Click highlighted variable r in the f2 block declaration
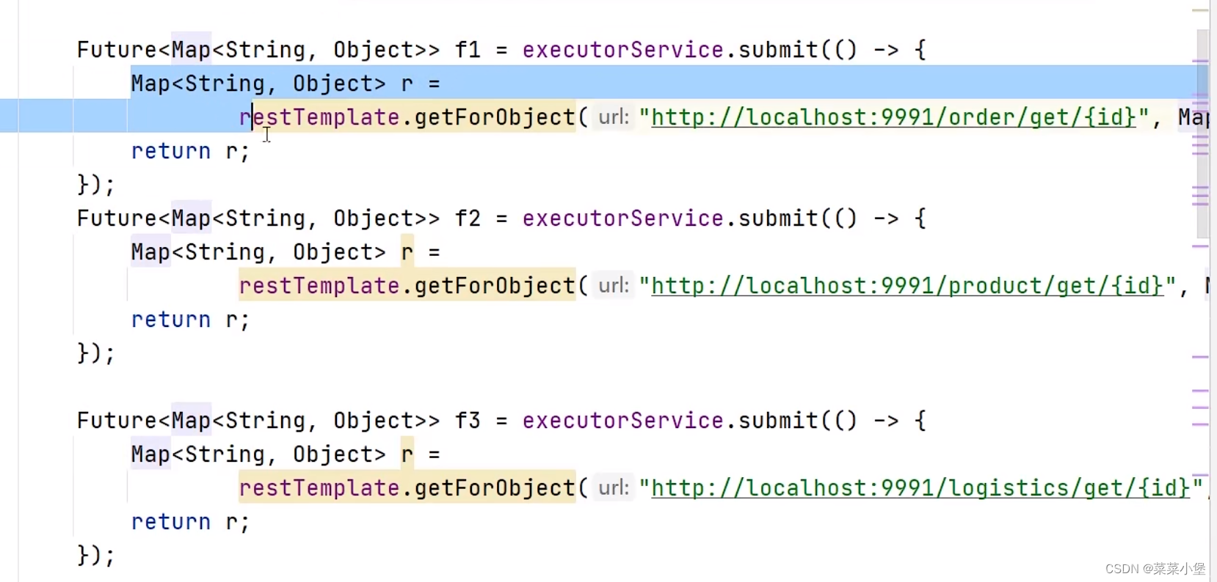This screenshot has width=1217, height=582. [407, 252]
